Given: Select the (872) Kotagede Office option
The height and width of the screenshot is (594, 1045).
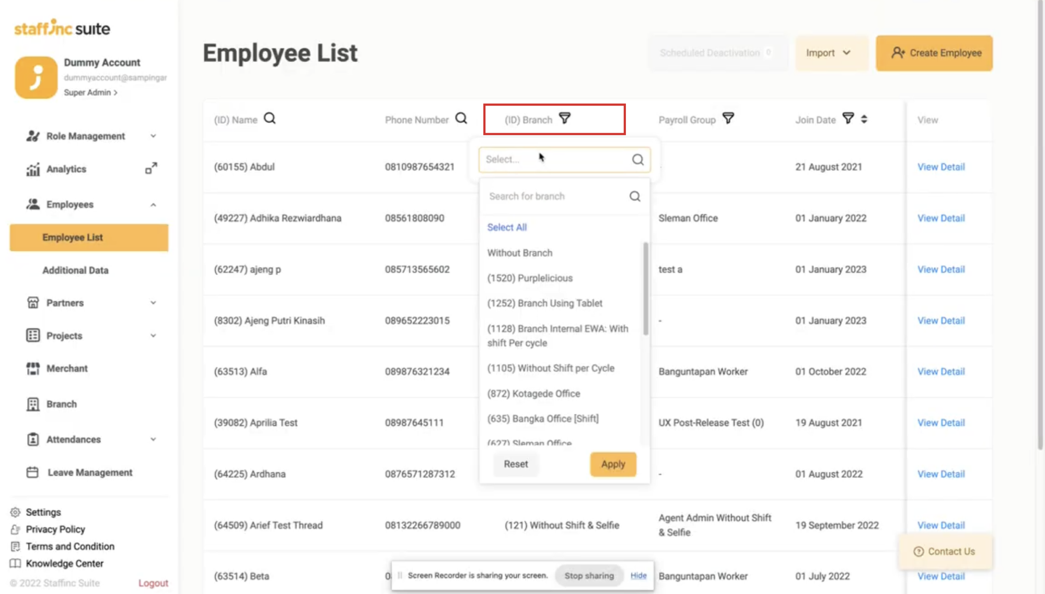Looking at the screenshot, I should (x=533, y=394).
